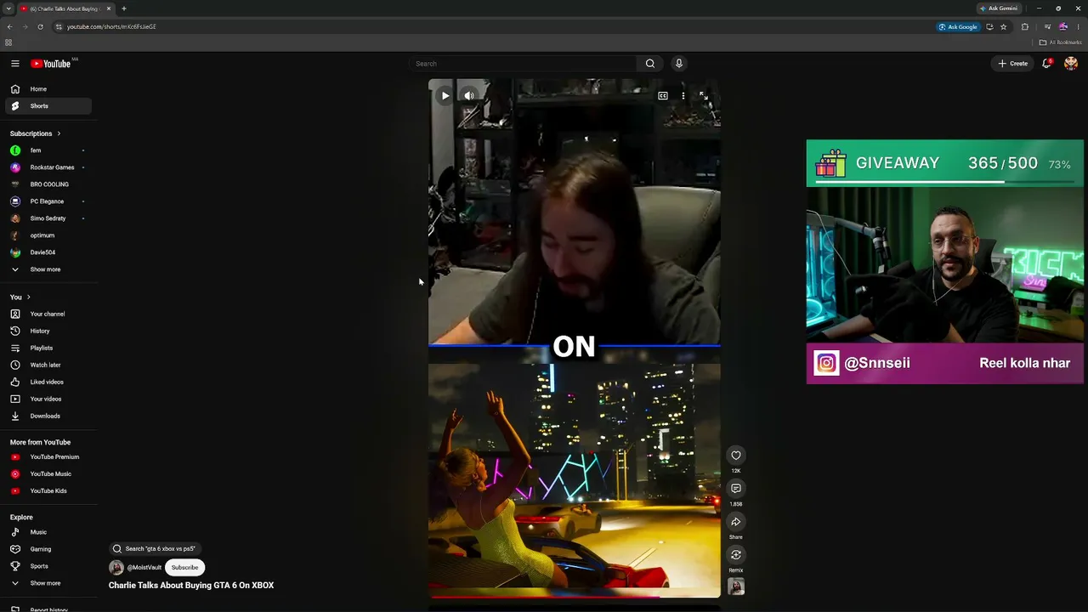Open the sound thumbnail under Remix

coord(736,586)
